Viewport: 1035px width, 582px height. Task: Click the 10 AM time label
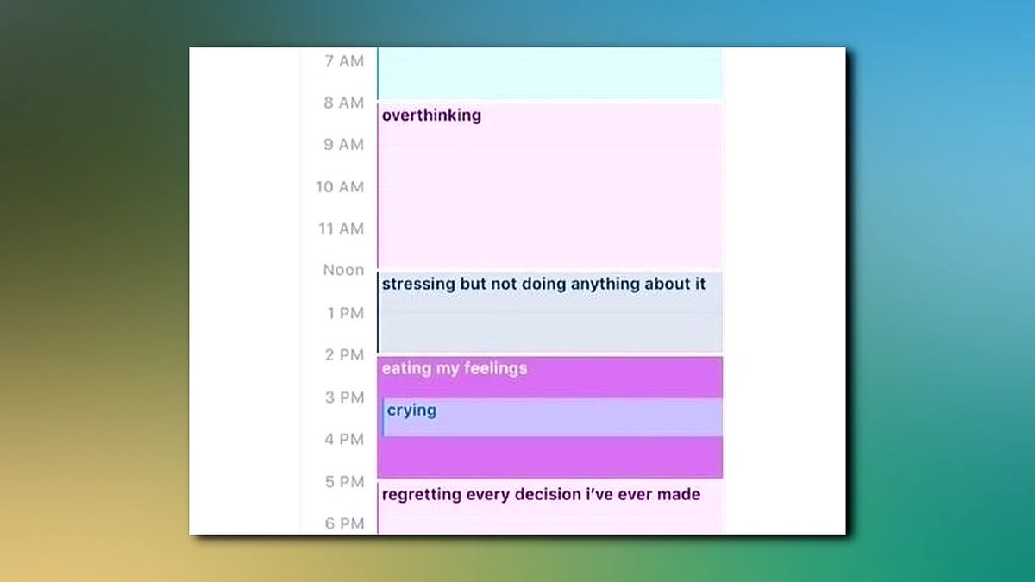pos(340,187)
